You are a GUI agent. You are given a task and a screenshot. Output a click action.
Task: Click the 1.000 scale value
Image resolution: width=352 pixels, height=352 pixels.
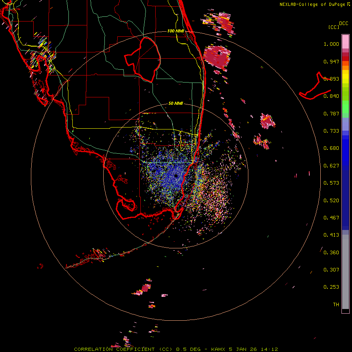tap(331, 44)
